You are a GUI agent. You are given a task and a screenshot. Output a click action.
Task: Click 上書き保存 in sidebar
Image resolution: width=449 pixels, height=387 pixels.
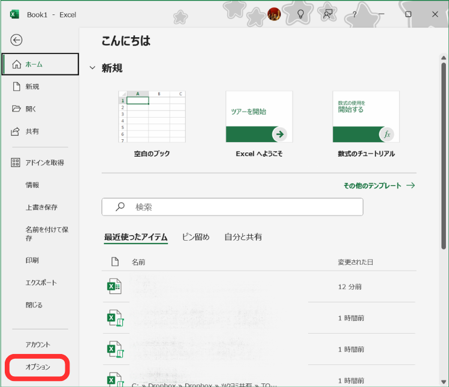pyautogui.click(x=41, y=207)
